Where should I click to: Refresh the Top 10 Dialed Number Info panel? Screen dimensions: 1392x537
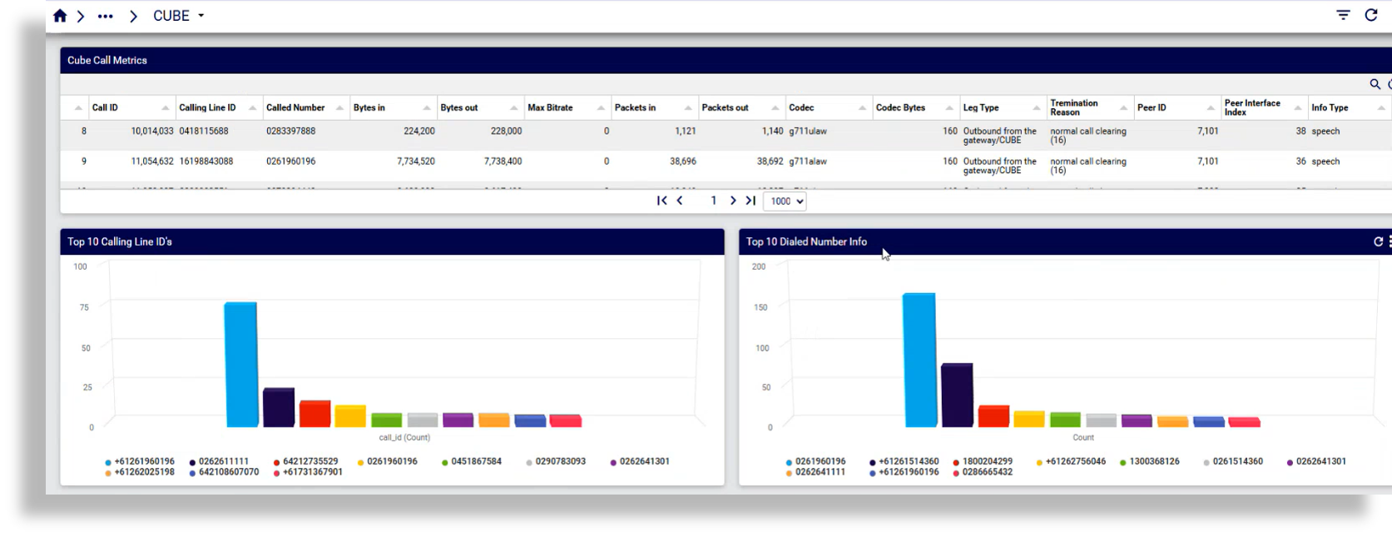pyautogui.click(x=1378, y=241)
